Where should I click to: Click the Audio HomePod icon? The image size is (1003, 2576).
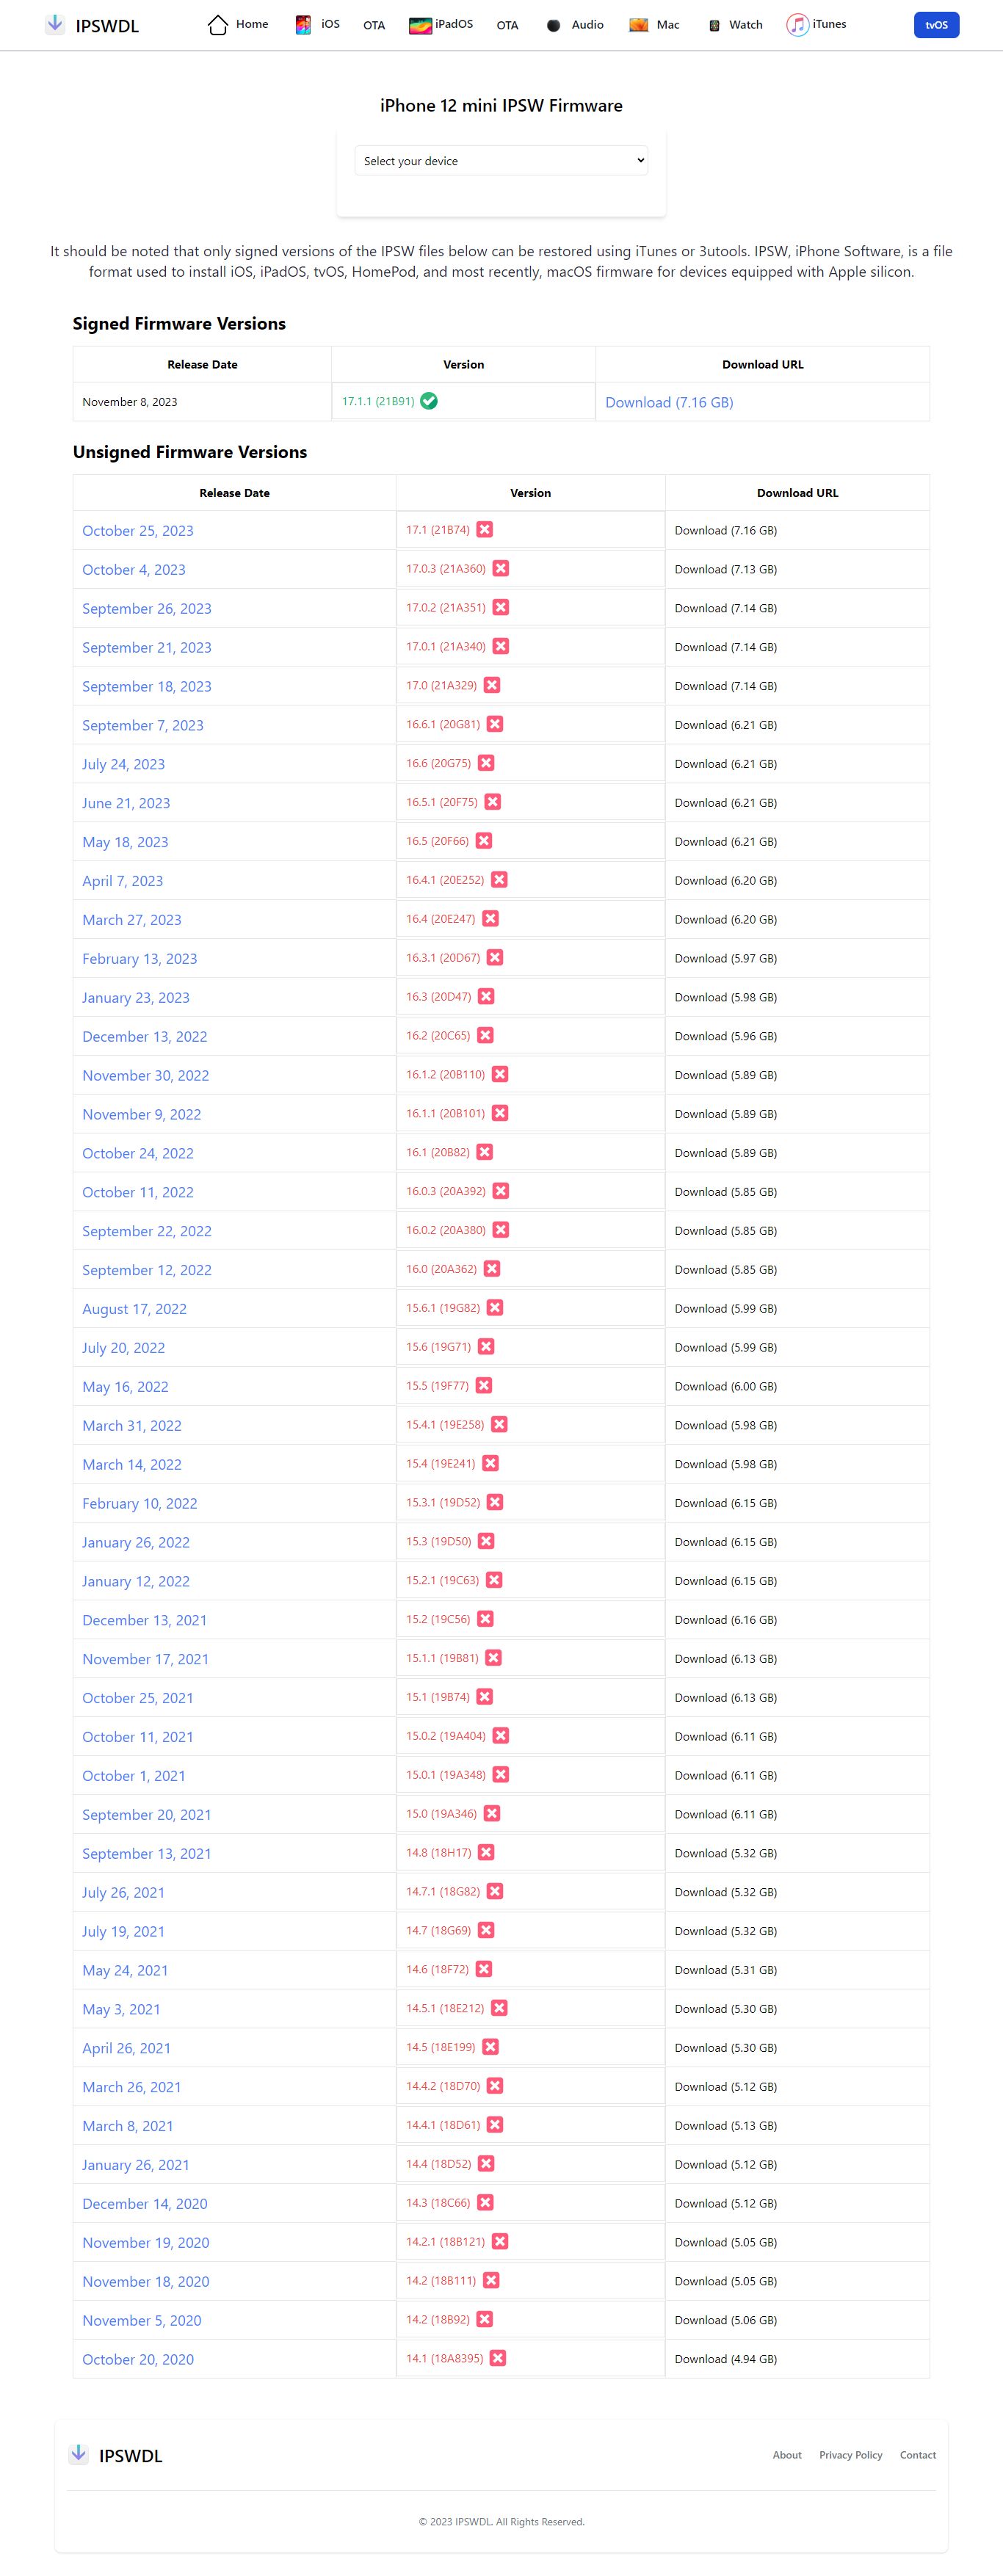tap(553, 25)
